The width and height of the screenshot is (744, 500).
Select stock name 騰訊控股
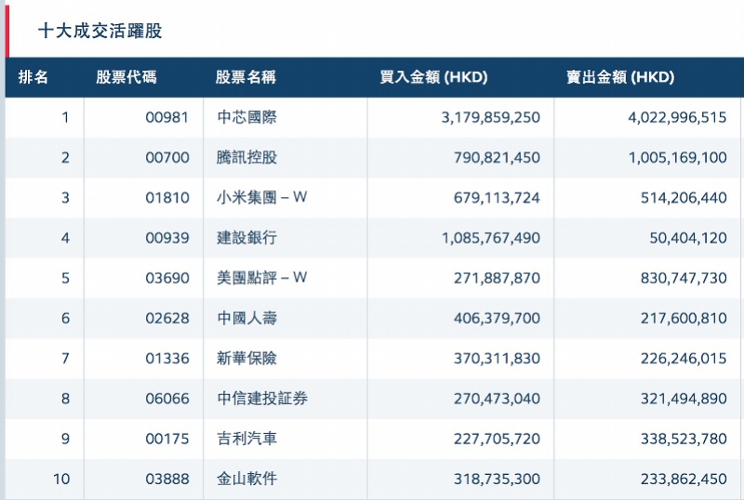[x=246, y=157]
